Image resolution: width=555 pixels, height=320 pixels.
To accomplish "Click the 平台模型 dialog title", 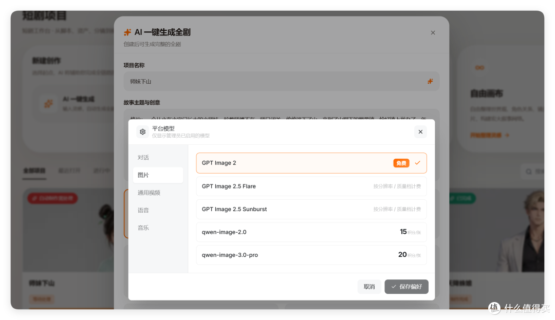I will click(163, 128).
